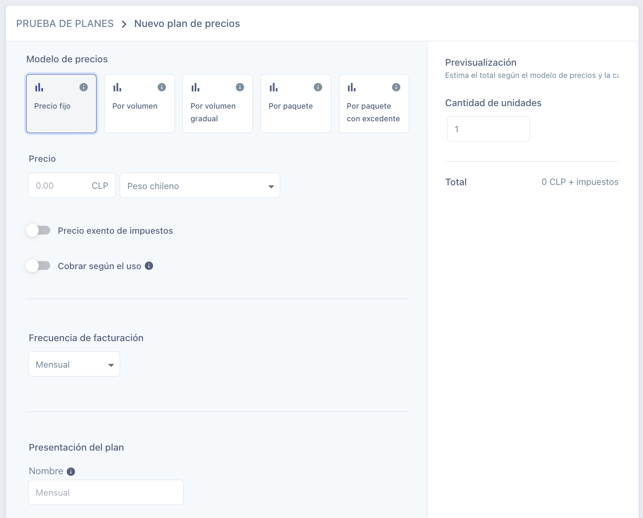Click info icon beside Cobrar según el uso
Viewport: 643px width, 518px height.
149,266
